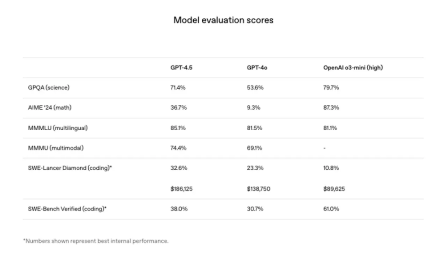Click the 69.1% MMMU score

click(254, 148)
